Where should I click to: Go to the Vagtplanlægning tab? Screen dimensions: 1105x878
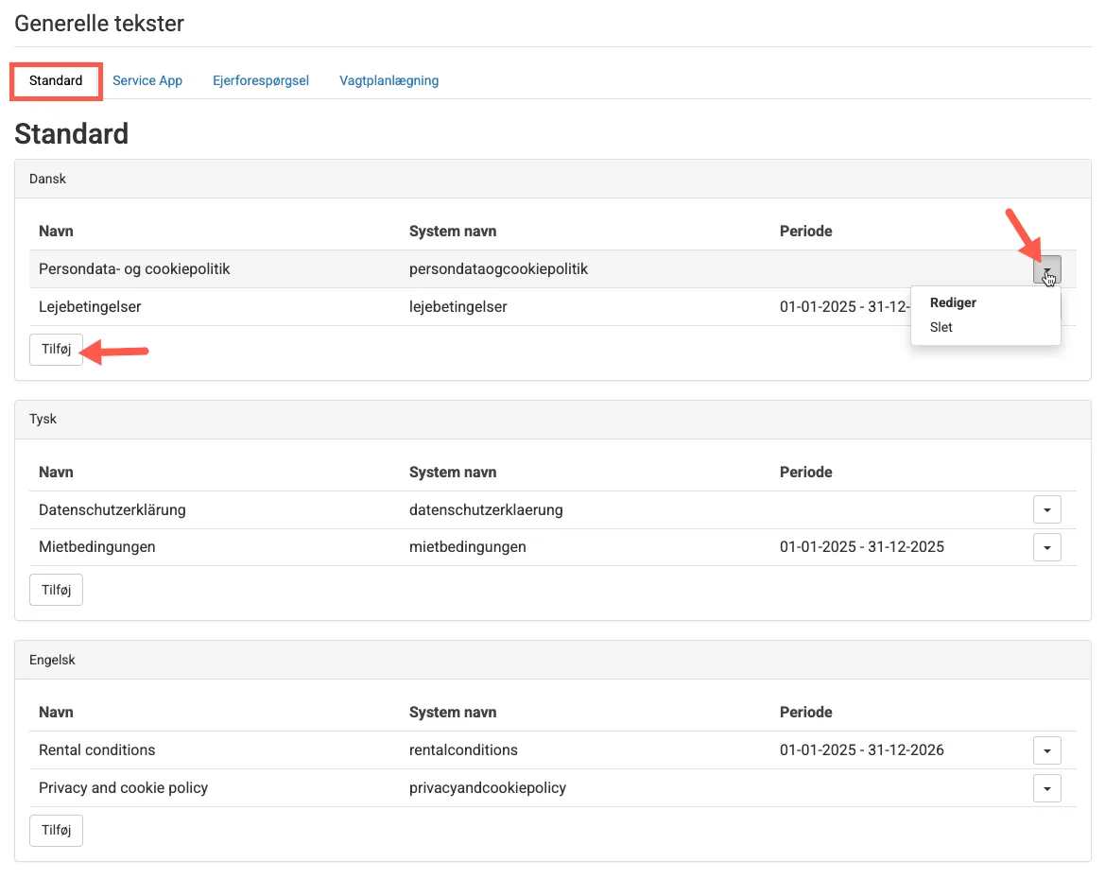pos(388,80)
